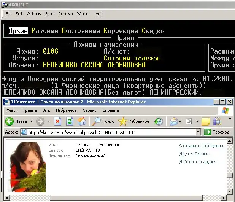Click the IE Stop loading icon
Screen dimensions: 235x202
coord(57,121)
